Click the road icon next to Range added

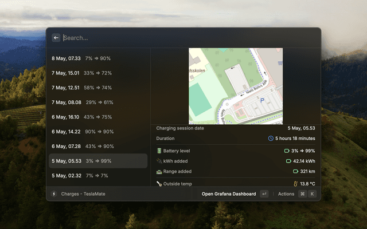[x=159, y=172]
